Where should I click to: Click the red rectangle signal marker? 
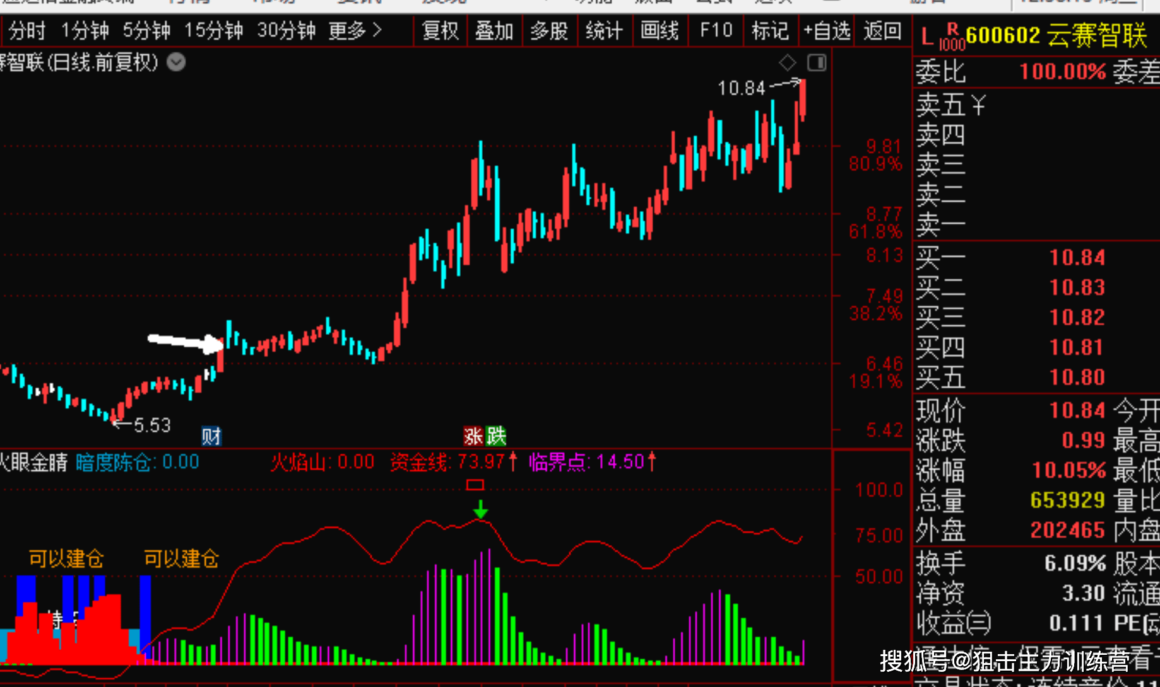click(x=475, y=485)
